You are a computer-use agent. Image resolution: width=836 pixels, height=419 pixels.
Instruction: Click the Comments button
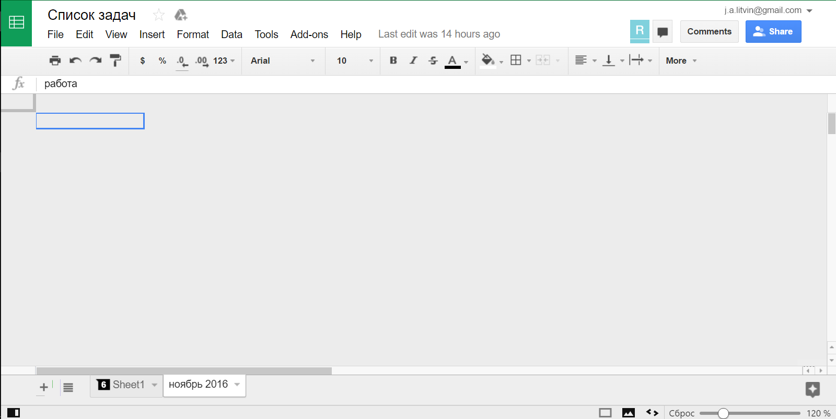[709, 31]
